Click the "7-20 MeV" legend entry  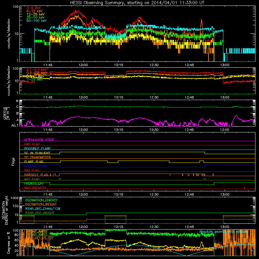(x=35, y=79)
